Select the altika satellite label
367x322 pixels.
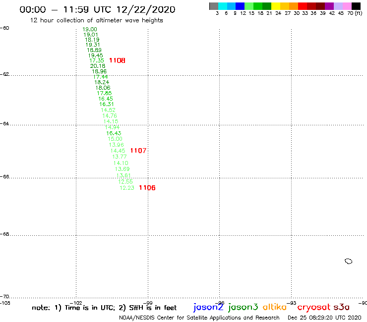(275, 307)
